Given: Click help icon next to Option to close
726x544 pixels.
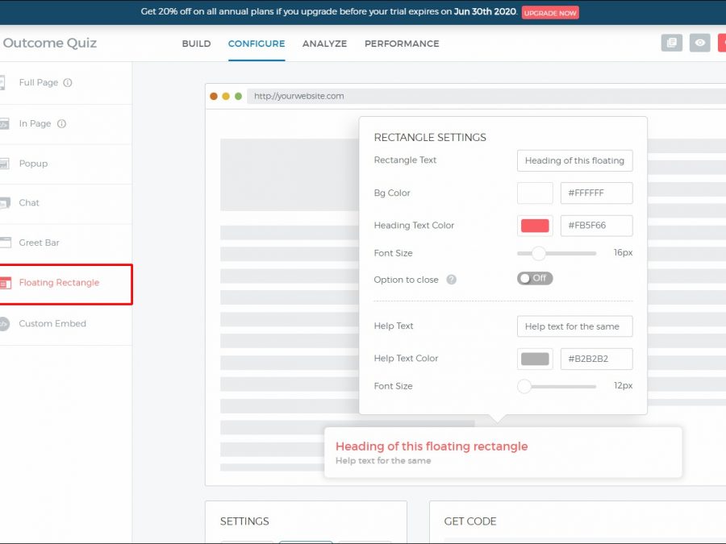Looking at the screenshot, I should (452, 280).
